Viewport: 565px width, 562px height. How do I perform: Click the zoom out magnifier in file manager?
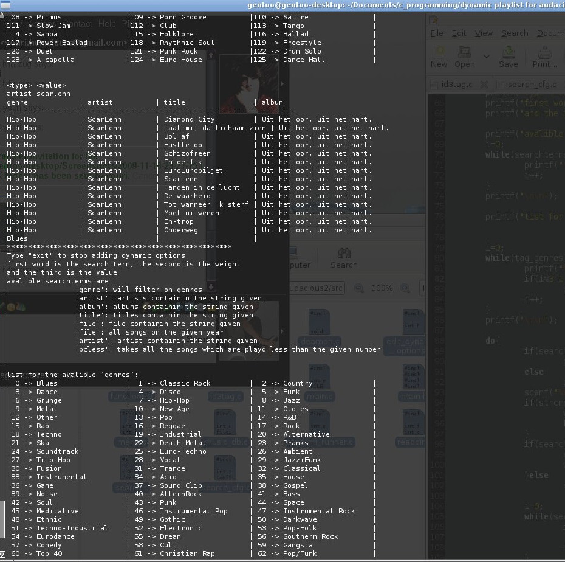(358, 288)
